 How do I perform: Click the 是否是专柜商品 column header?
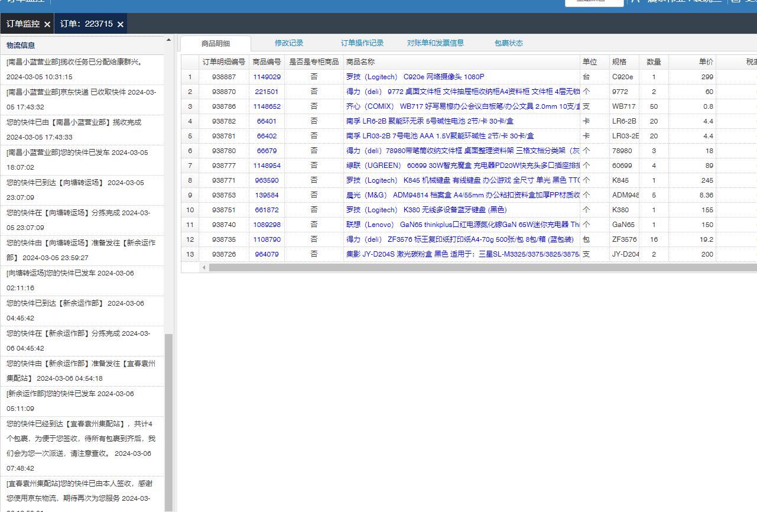(314, 62)
